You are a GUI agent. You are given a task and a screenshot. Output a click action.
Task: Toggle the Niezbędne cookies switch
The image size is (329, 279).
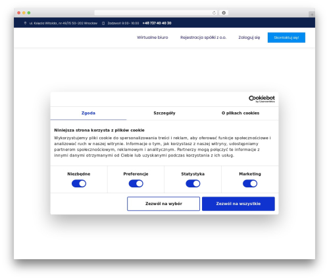click(x=79, y=183)
